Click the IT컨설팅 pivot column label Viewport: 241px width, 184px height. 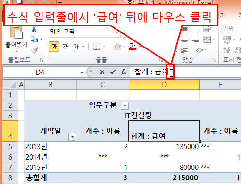[138, 115]
